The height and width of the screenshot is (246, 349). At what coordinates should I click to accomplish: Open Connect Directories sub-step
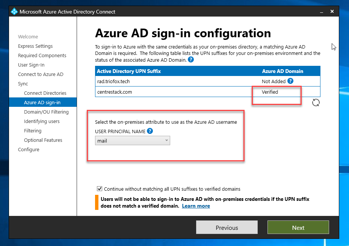point(45,93)
